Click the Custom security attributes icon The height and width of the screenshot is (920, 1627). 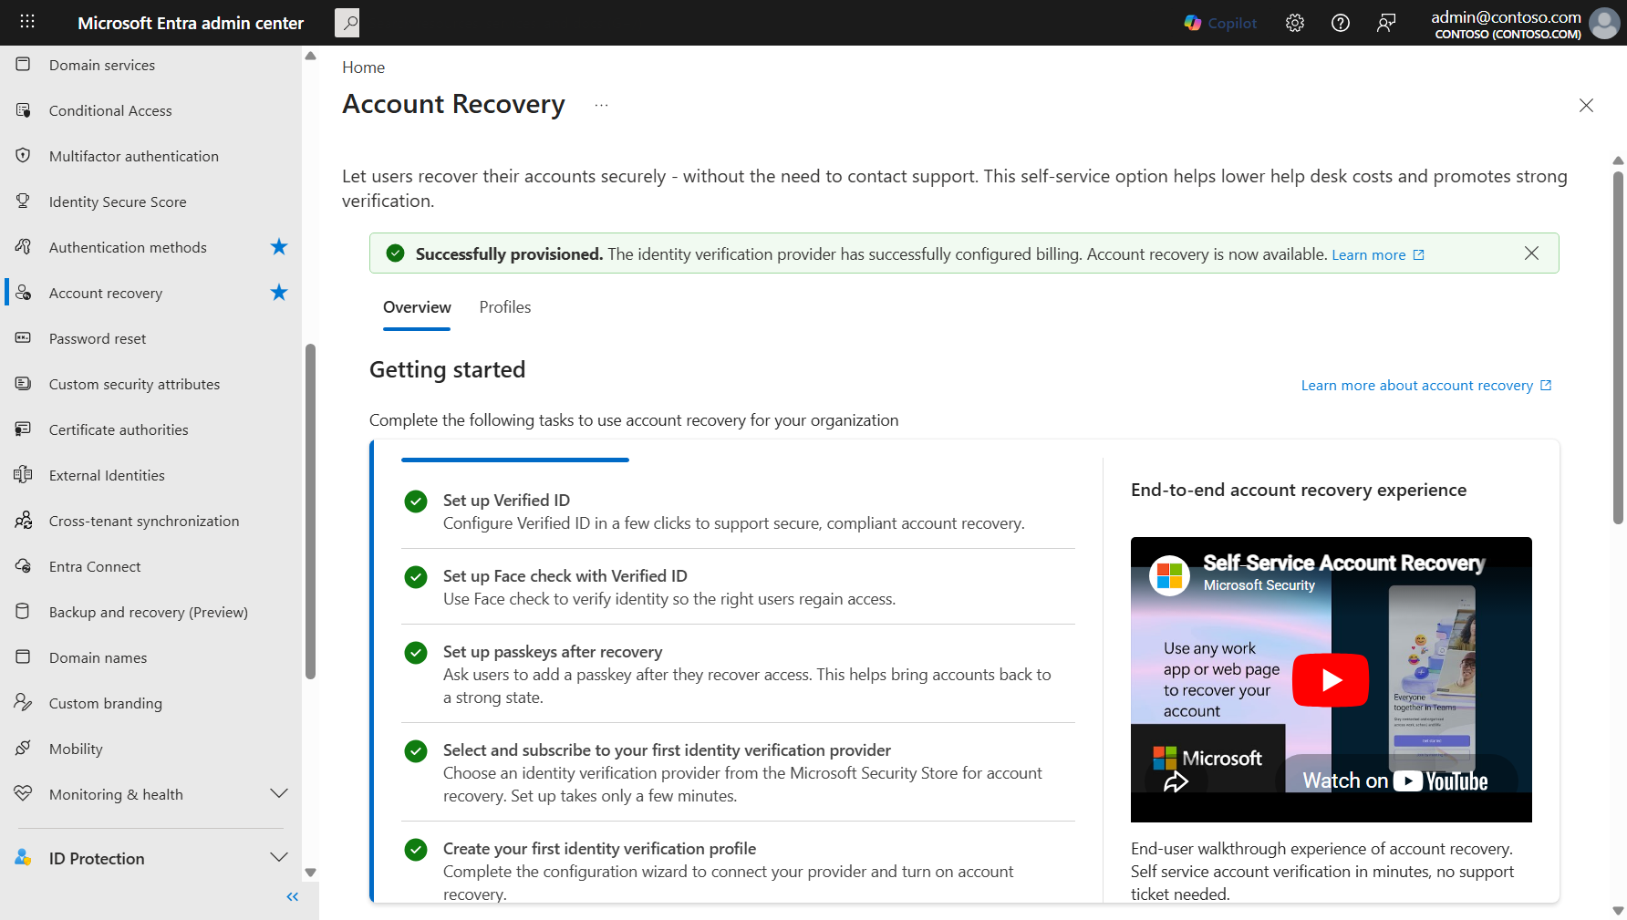point(23,384)
